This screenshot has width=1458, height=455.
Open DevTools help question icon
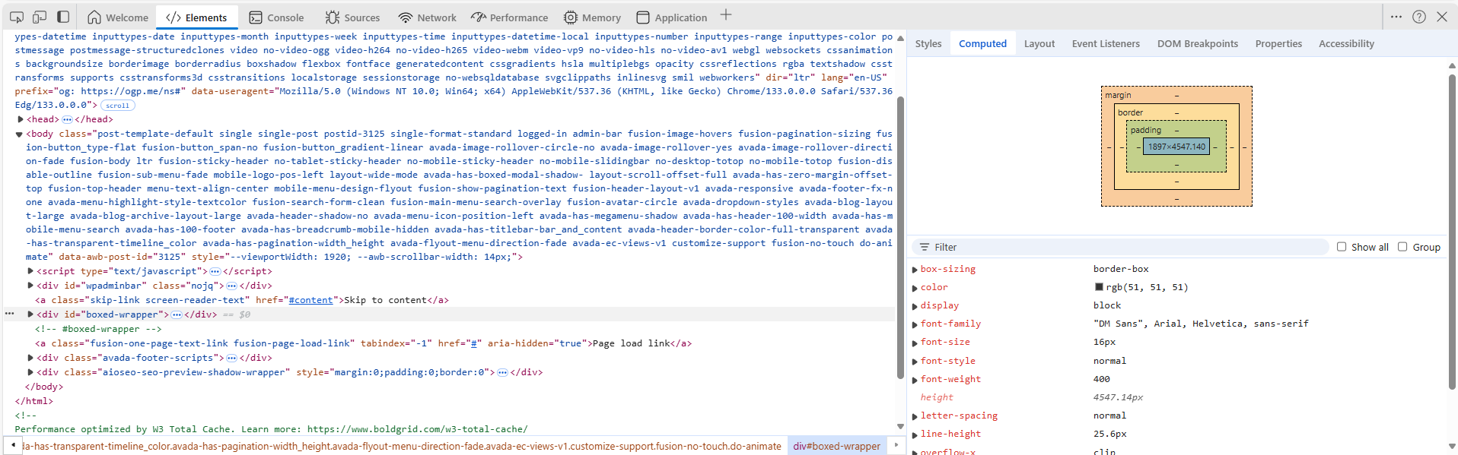tap(1419, 17)
